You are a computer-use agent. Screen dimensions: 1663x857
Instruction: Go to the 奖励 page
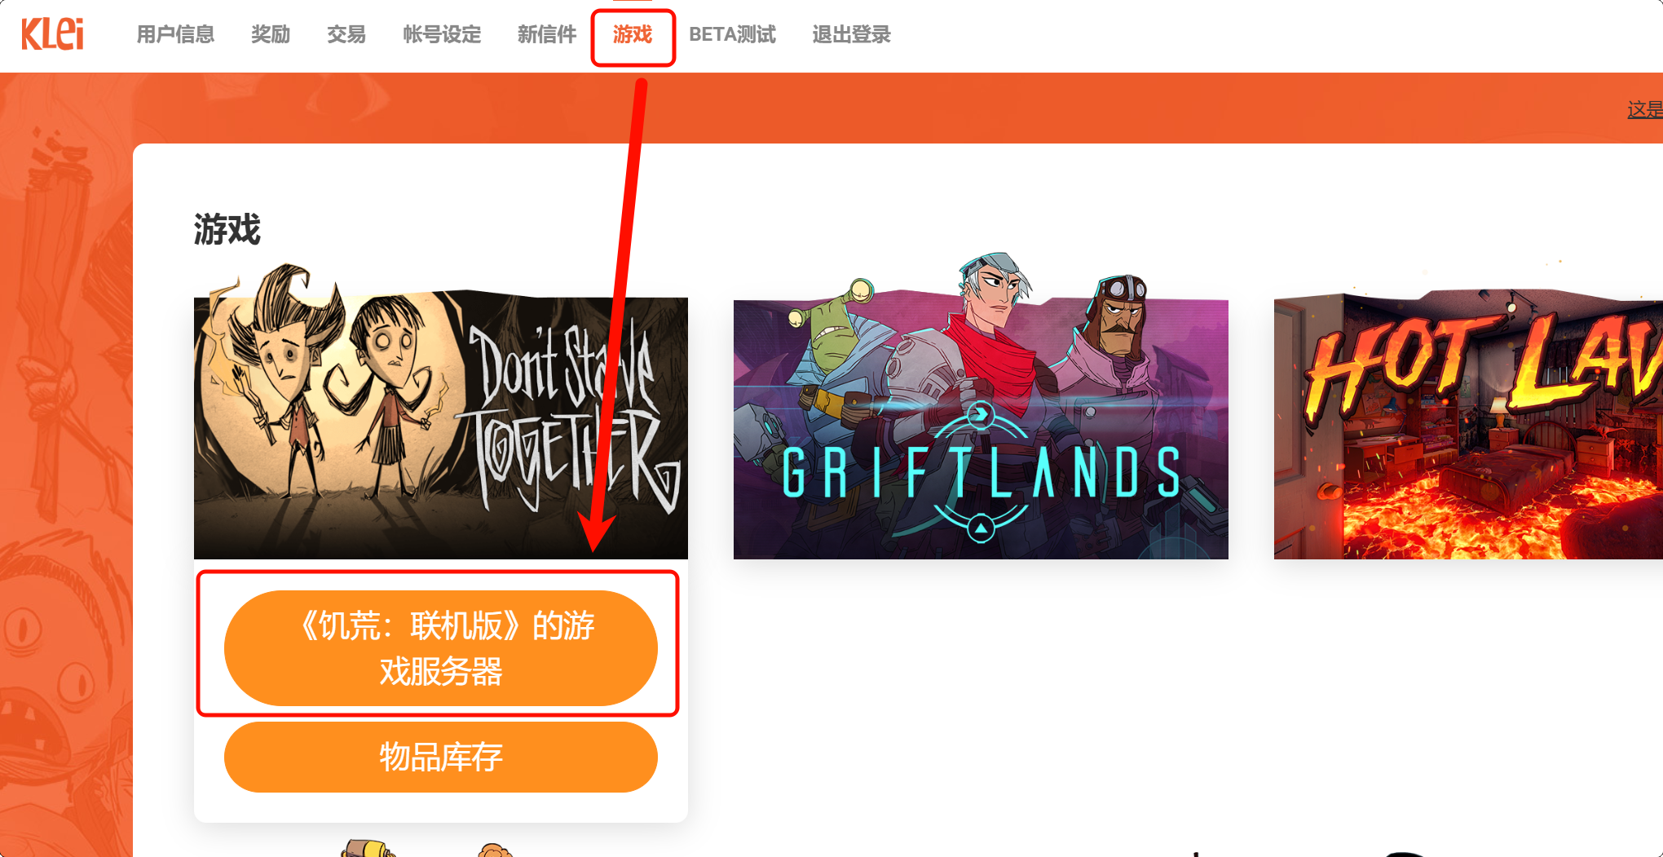coord(271,34)
